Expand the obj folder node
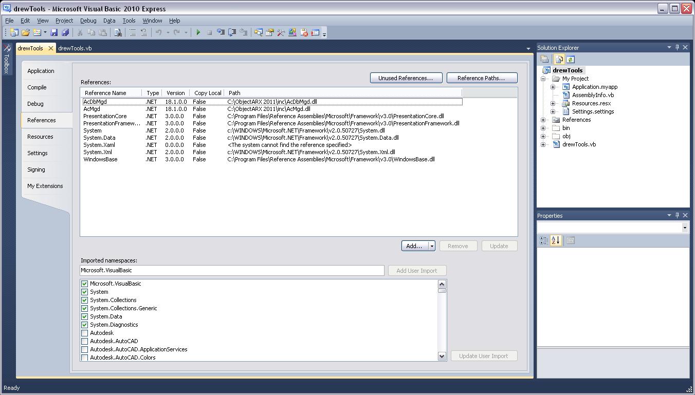The width and height of the screenshot is (695, 395). (543, 136)
